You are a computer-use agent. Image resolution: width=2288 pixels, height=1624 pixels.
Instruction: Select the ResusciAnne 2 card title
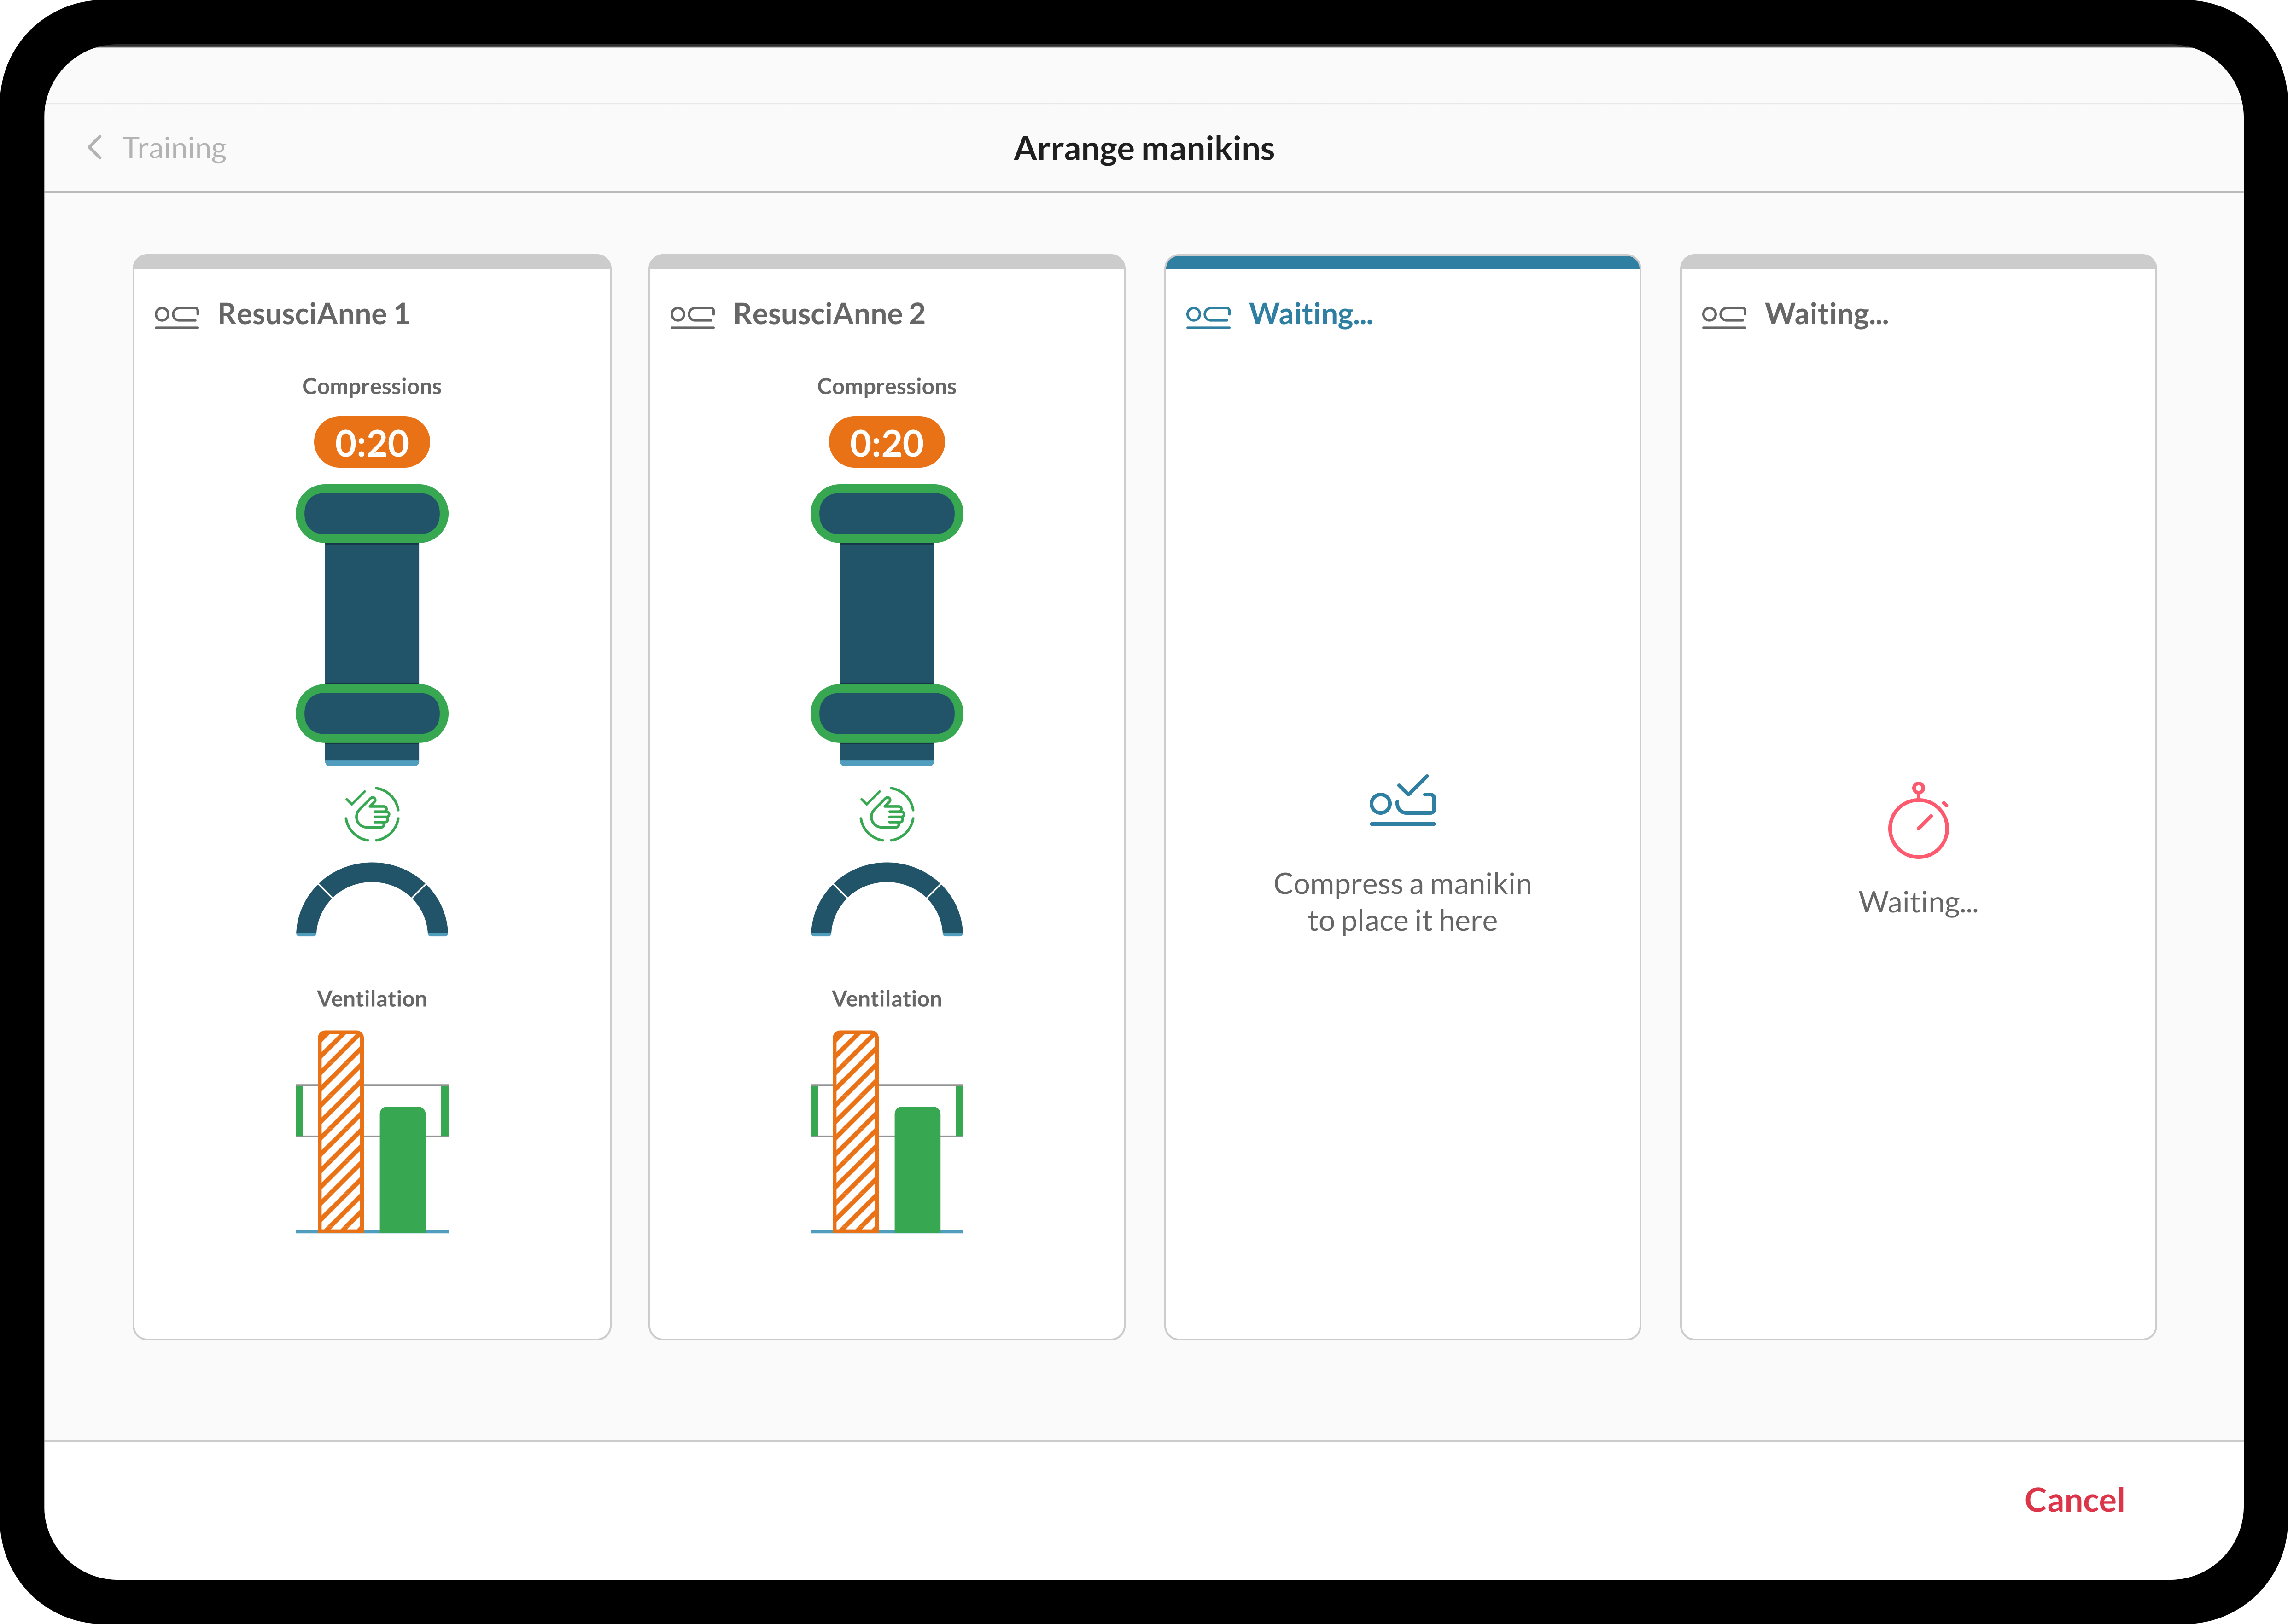click(829, 314)
